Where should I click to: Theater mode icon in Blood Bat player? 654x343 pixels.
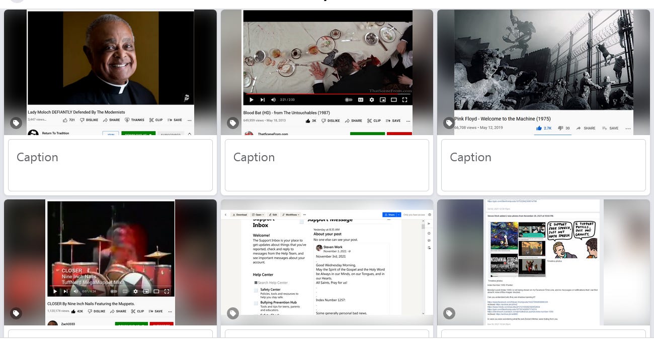(394, 100)
